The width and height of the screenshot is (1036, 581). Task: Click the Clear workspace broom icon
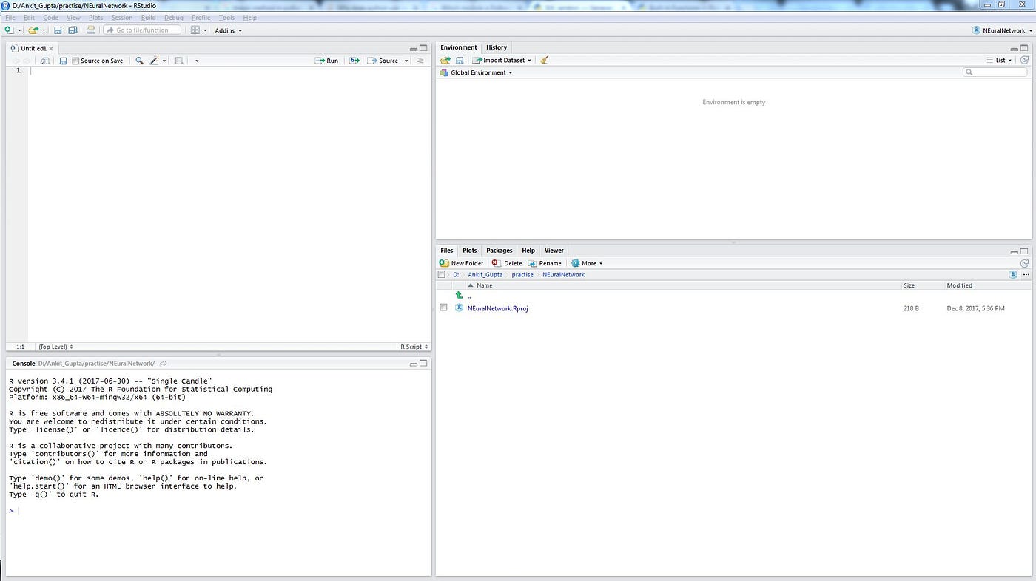pyautogui.click(x=544, y=60)
